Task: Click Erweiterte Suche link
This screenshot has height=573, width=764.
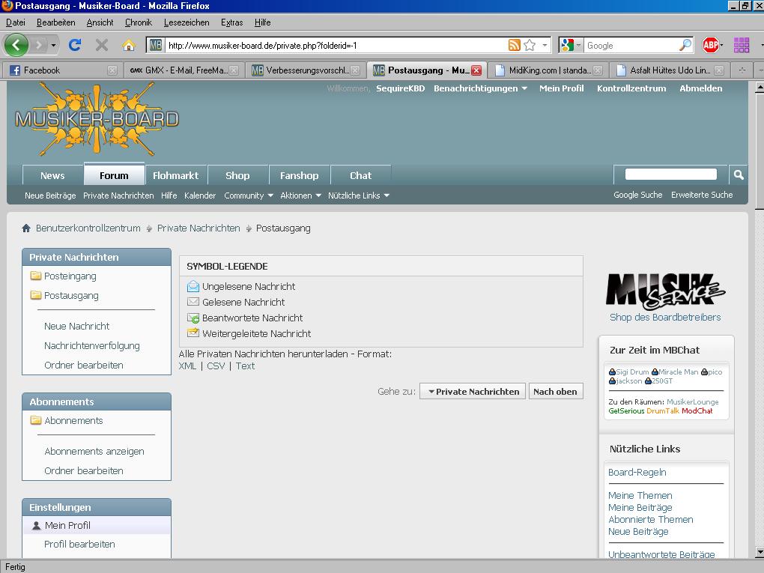Action: (702, 195)
